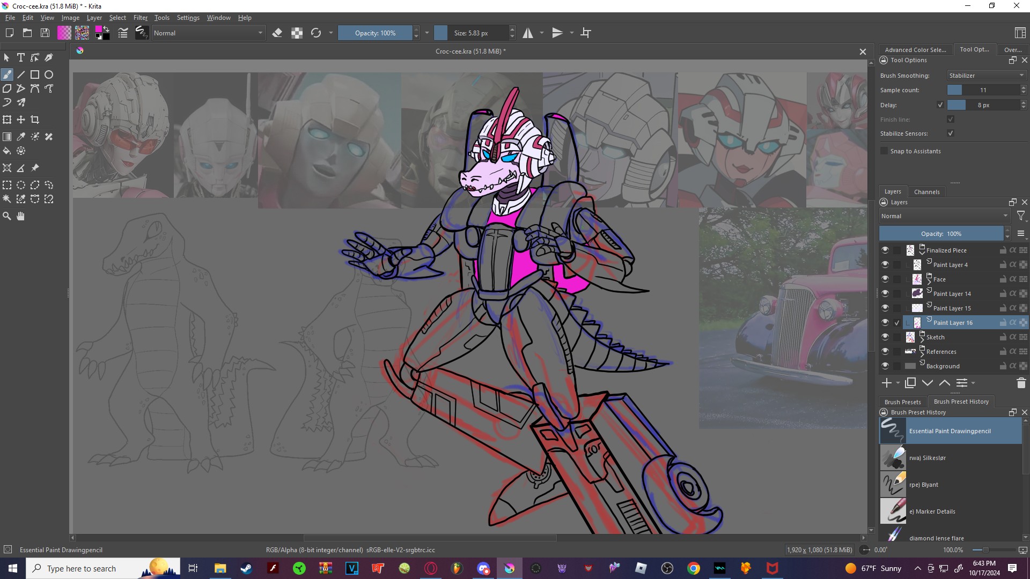Toggle eraser mode in toolbar

point(277,33)
